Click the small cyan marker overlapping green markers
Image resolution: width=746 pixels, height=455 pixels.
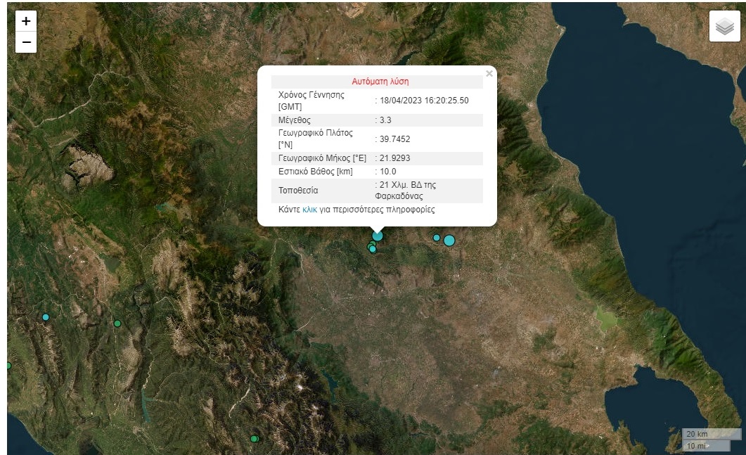point(373,249)
